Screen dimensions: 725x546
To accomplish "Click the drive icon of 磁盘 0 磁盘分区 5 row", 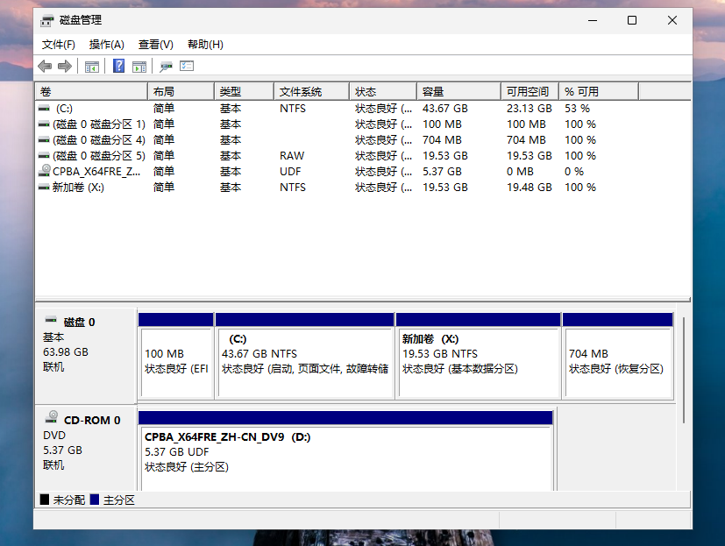I will click(x=44, y=156).
